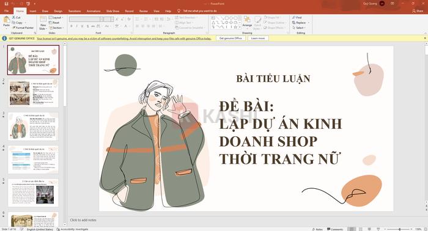Toggle Strikethrough formatting
428x231 pixels.
click(x=93, y=26)
